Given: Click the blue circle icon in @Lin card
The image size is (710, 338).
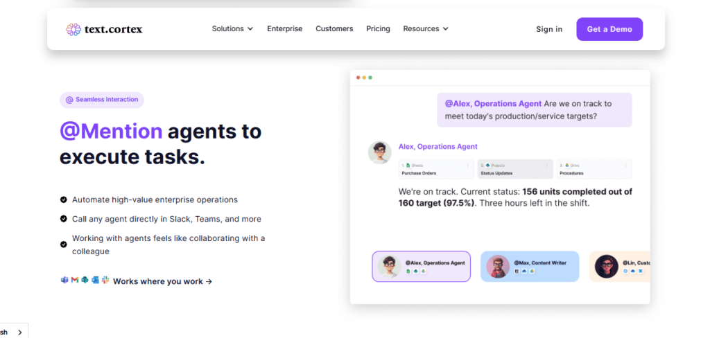Looking at the screenshot, I should 625,271.
